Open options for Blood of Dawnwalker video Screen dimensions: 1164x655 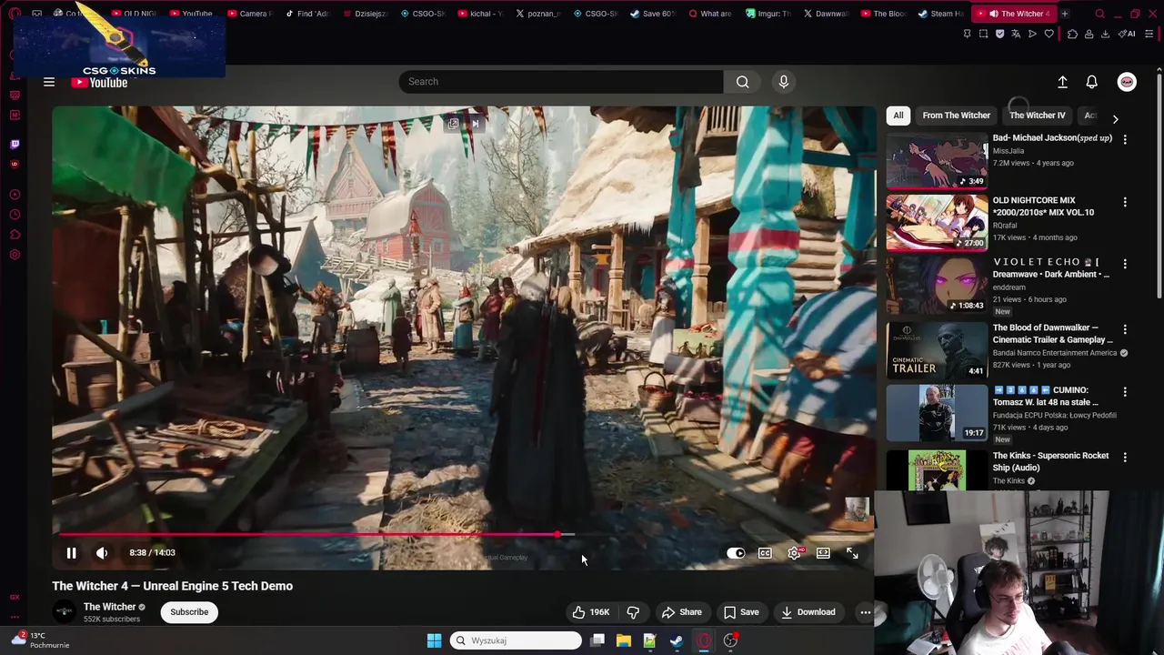pos(1125,329)
